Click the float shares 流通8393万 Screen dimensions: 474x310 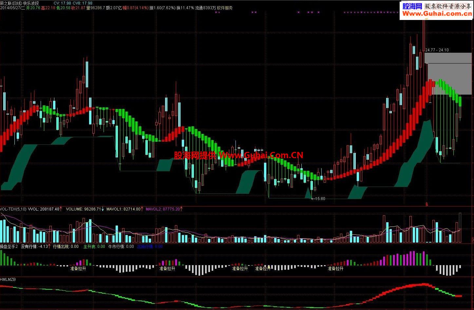tap(205, 8)
